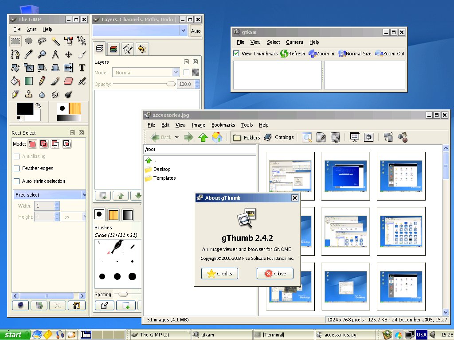This screenshot has height=340, width=454.
Task: Enable Auto shrink selection option
Action: pyautogui.click(x=17, y=181)
